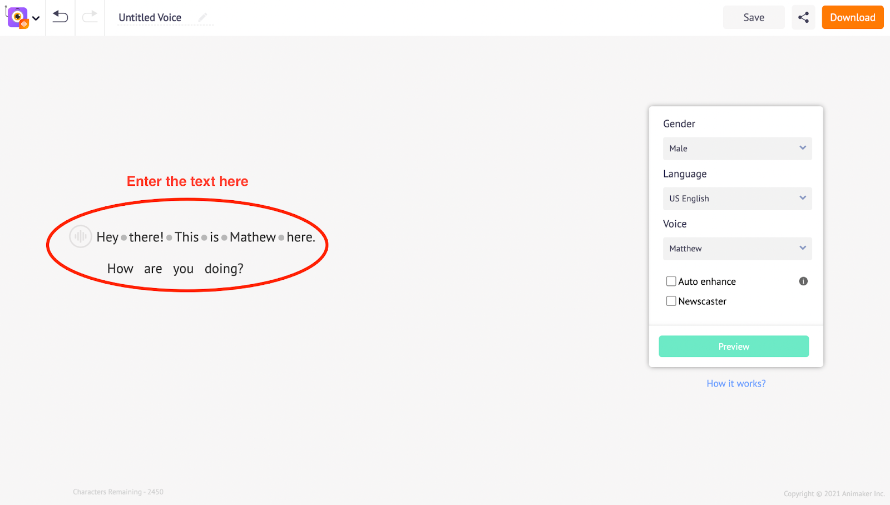Open the share options icon

pyautogui.click(x=803, y=18)
